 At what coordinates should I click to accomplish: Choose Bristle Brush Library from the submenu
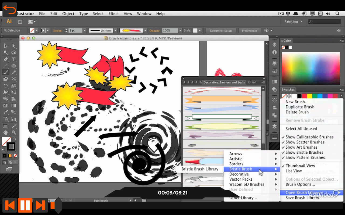pyautogui.click(x=200, y=169)
